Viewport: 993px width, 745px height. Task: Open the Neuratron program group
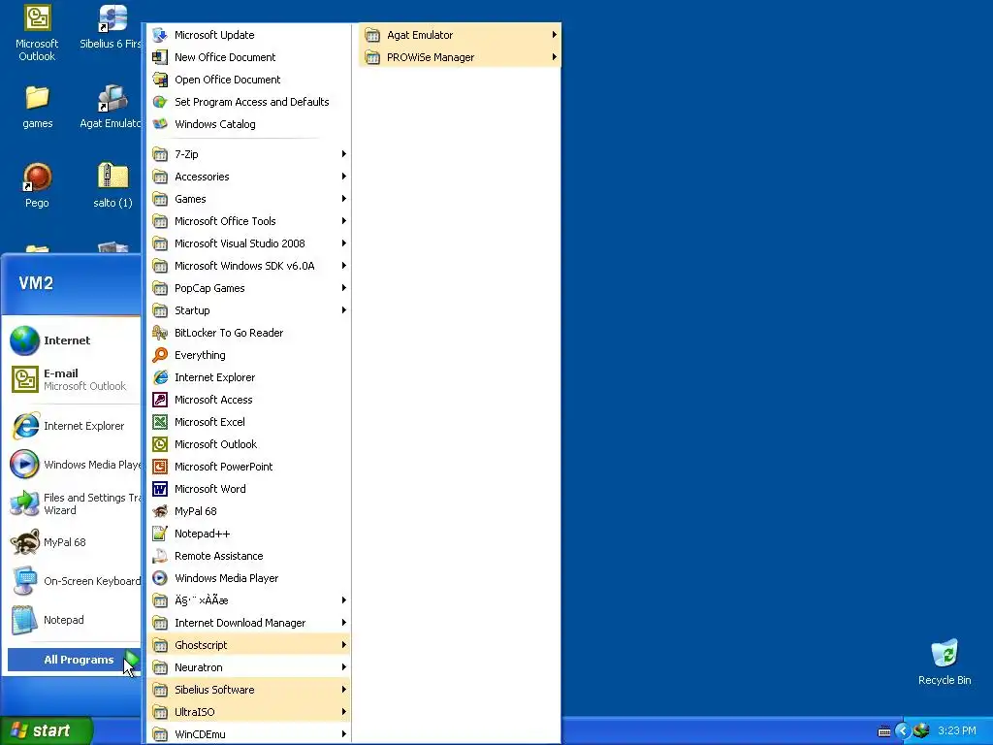248,667
